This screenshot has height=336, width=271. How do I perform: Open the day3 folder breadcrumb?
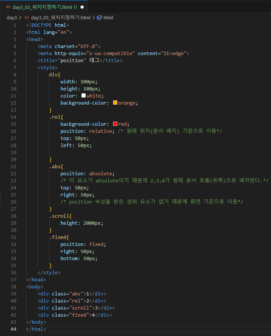point(12,17)
